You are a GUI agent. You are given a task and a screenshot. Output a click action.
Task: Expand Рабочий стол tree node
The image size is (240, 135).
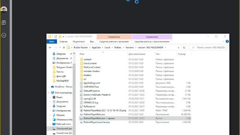50,124
